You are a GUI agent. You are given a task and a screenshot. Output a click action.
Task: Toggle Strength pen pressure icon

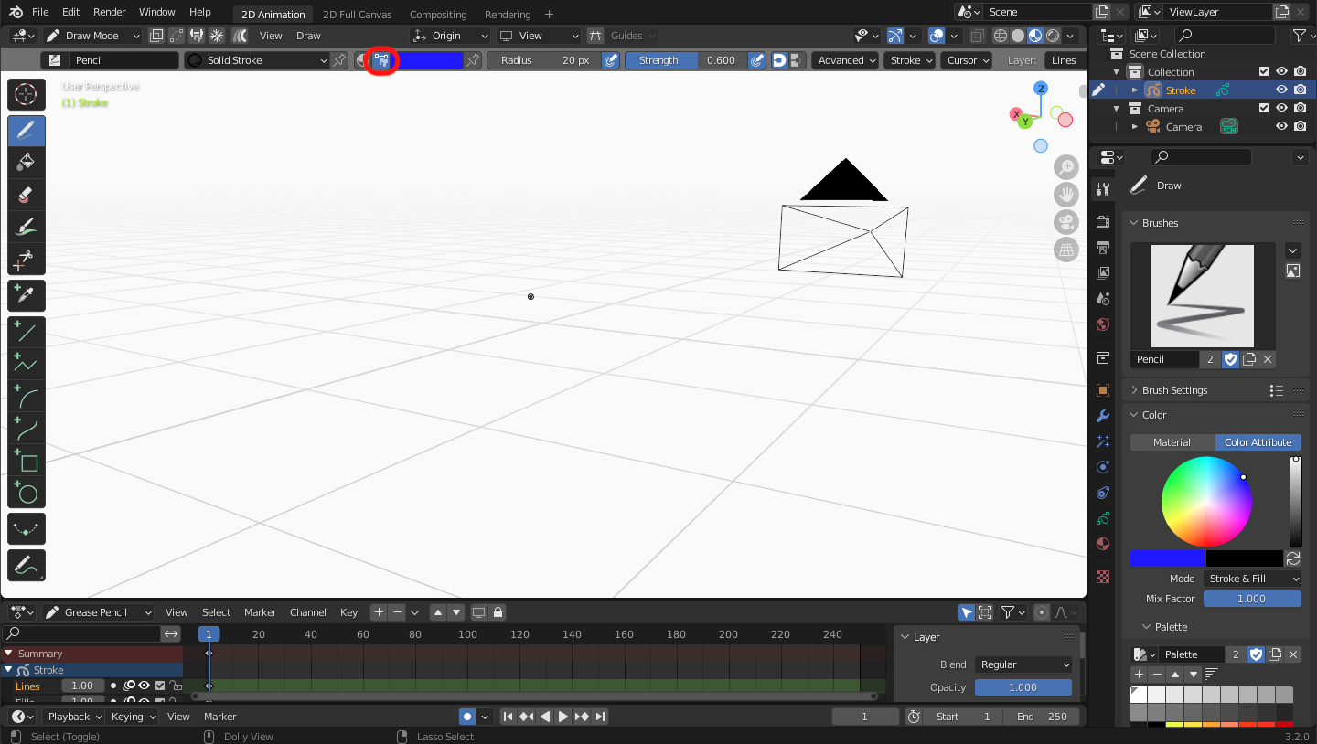pos(756,60)
